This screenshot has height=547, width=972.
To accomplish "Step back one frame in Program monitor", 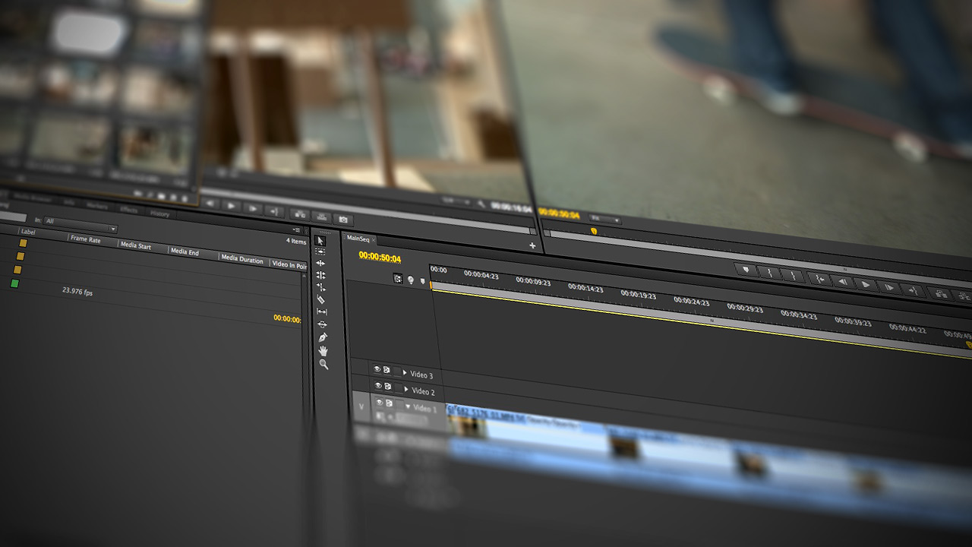I will [x=842, y=280].
